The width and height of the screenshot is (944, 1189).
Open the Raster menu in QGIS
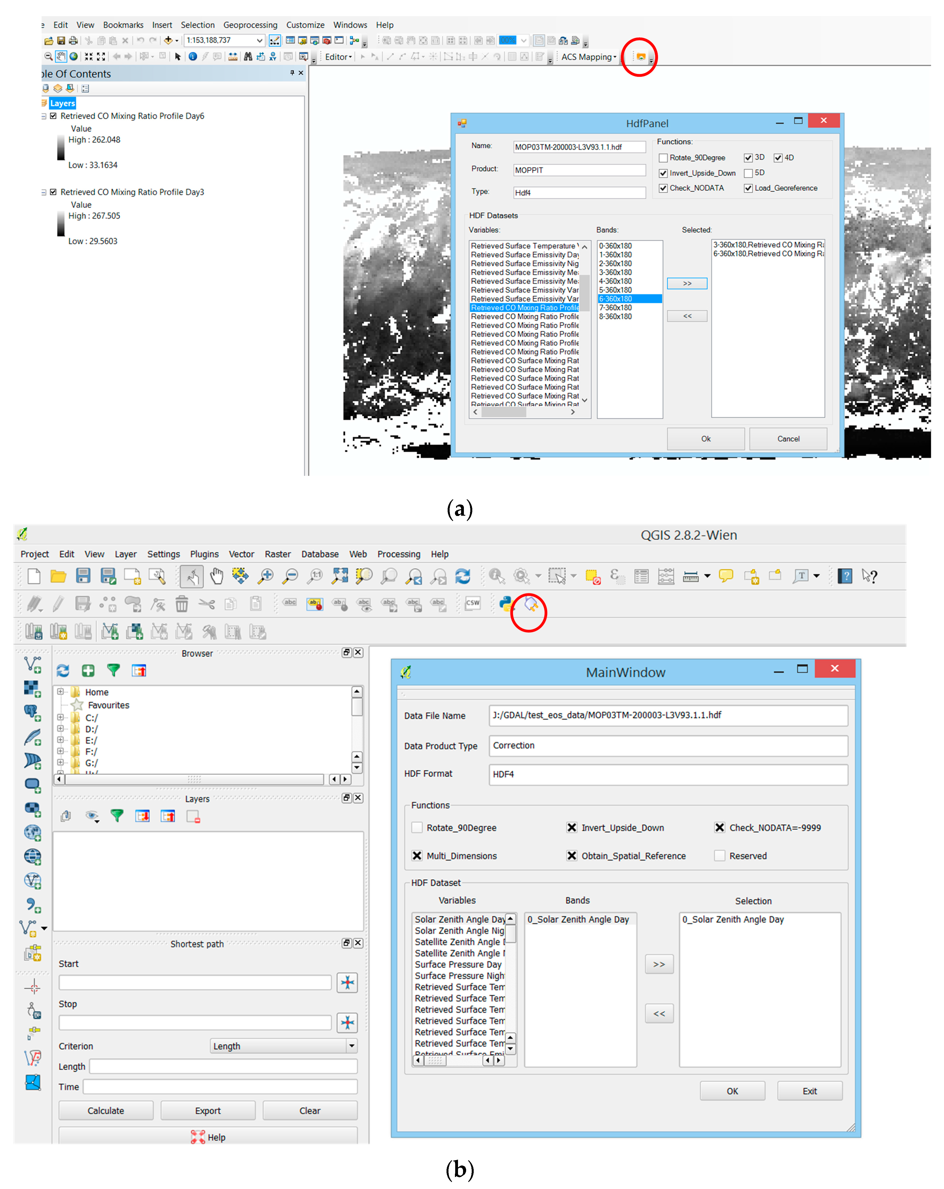[x=277, y=554]
